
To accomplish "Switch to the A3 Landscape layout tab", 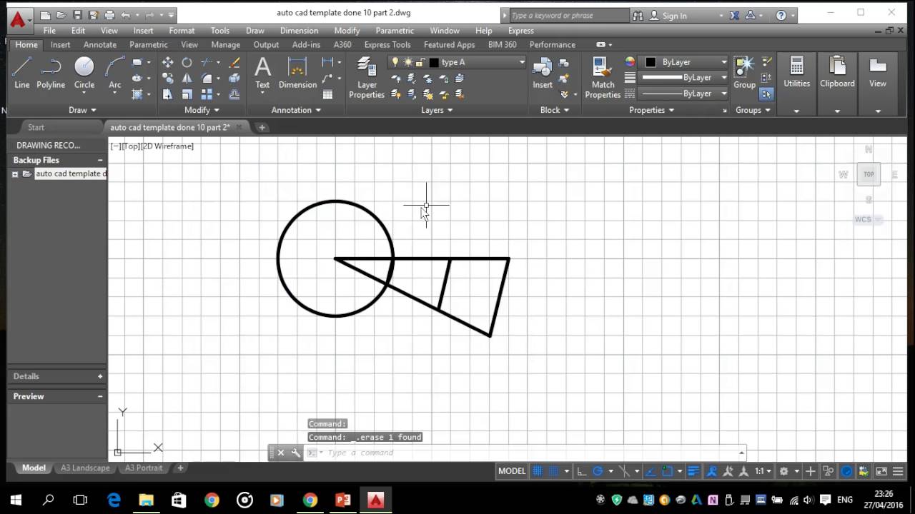I will [x=85, y=468].
